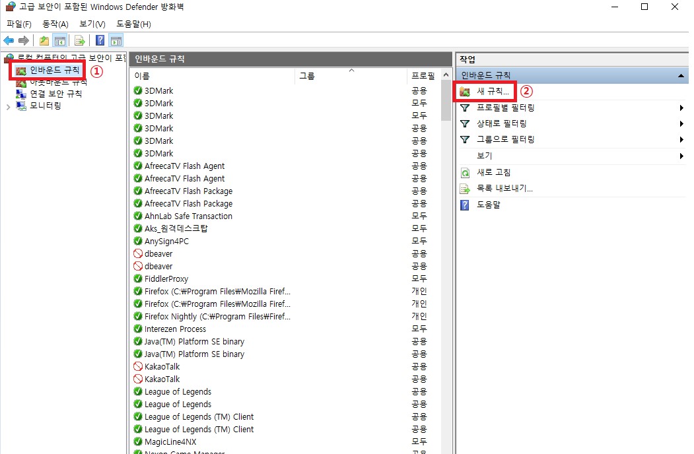The height and width of the screenshot is (454, 694).
Task: Click 새 규칙... in the actions pane
Action: click(x=493, y=92)
